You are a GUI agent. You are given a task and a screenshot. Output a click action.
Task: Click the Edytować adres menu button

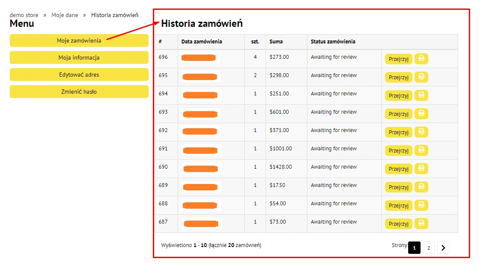79,75
